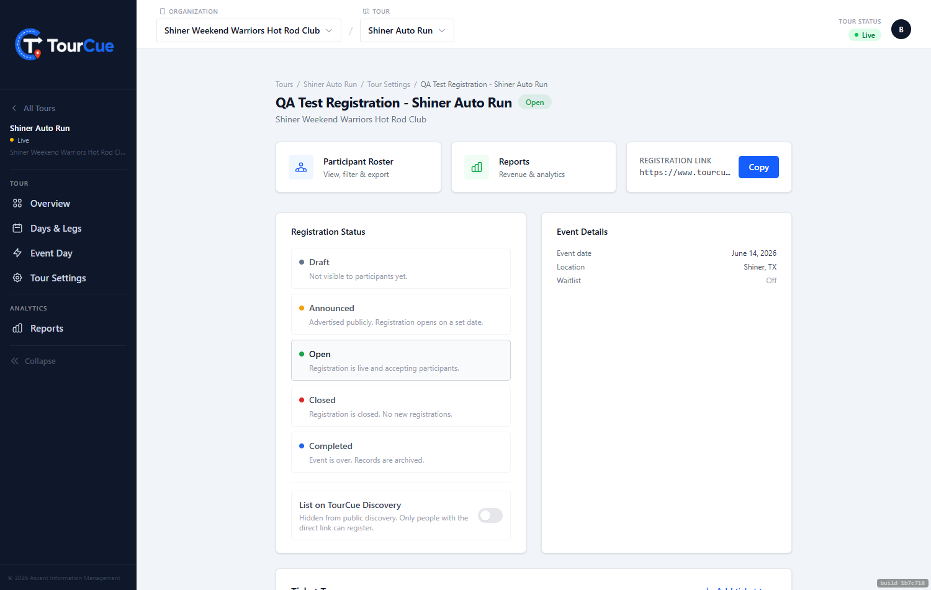Collapse the sidebar
931x590 pixels.
pyautogui.click(x=34, y=361)
